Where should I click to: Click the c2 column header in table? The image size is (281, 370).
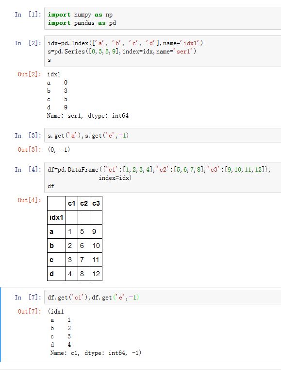[84, 203]
